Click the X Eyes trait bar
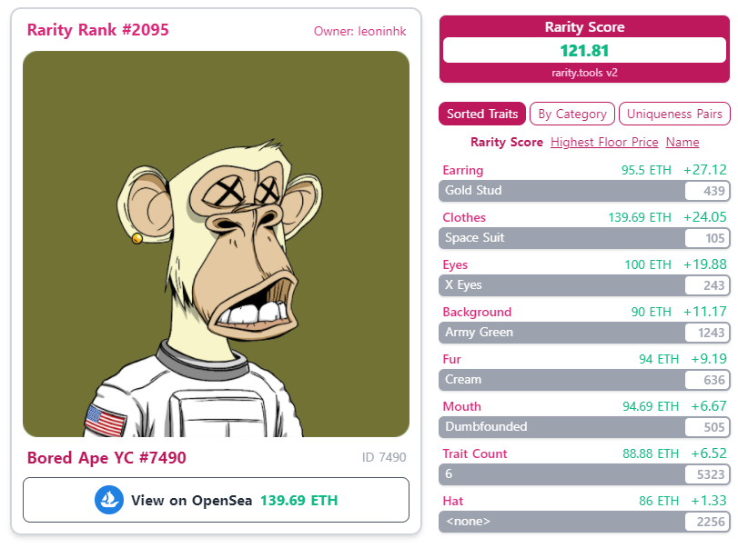This screenshot has height=548, width=738. (x=584, y=284)
